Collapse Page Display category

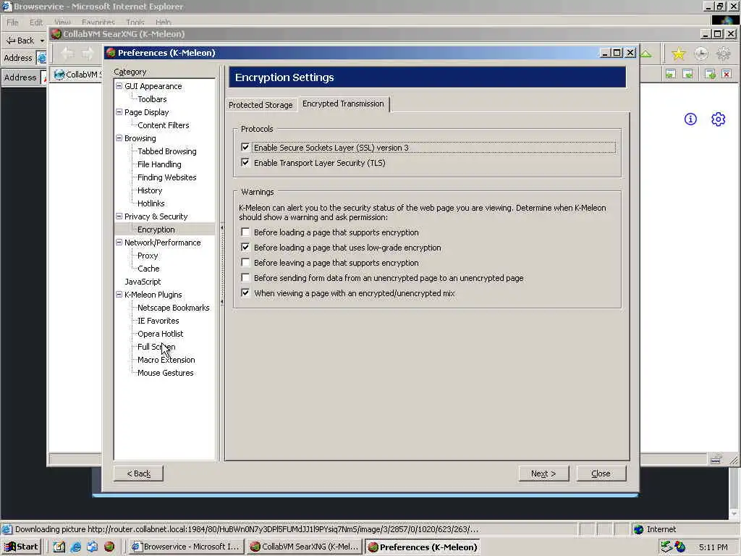(119, 112)
